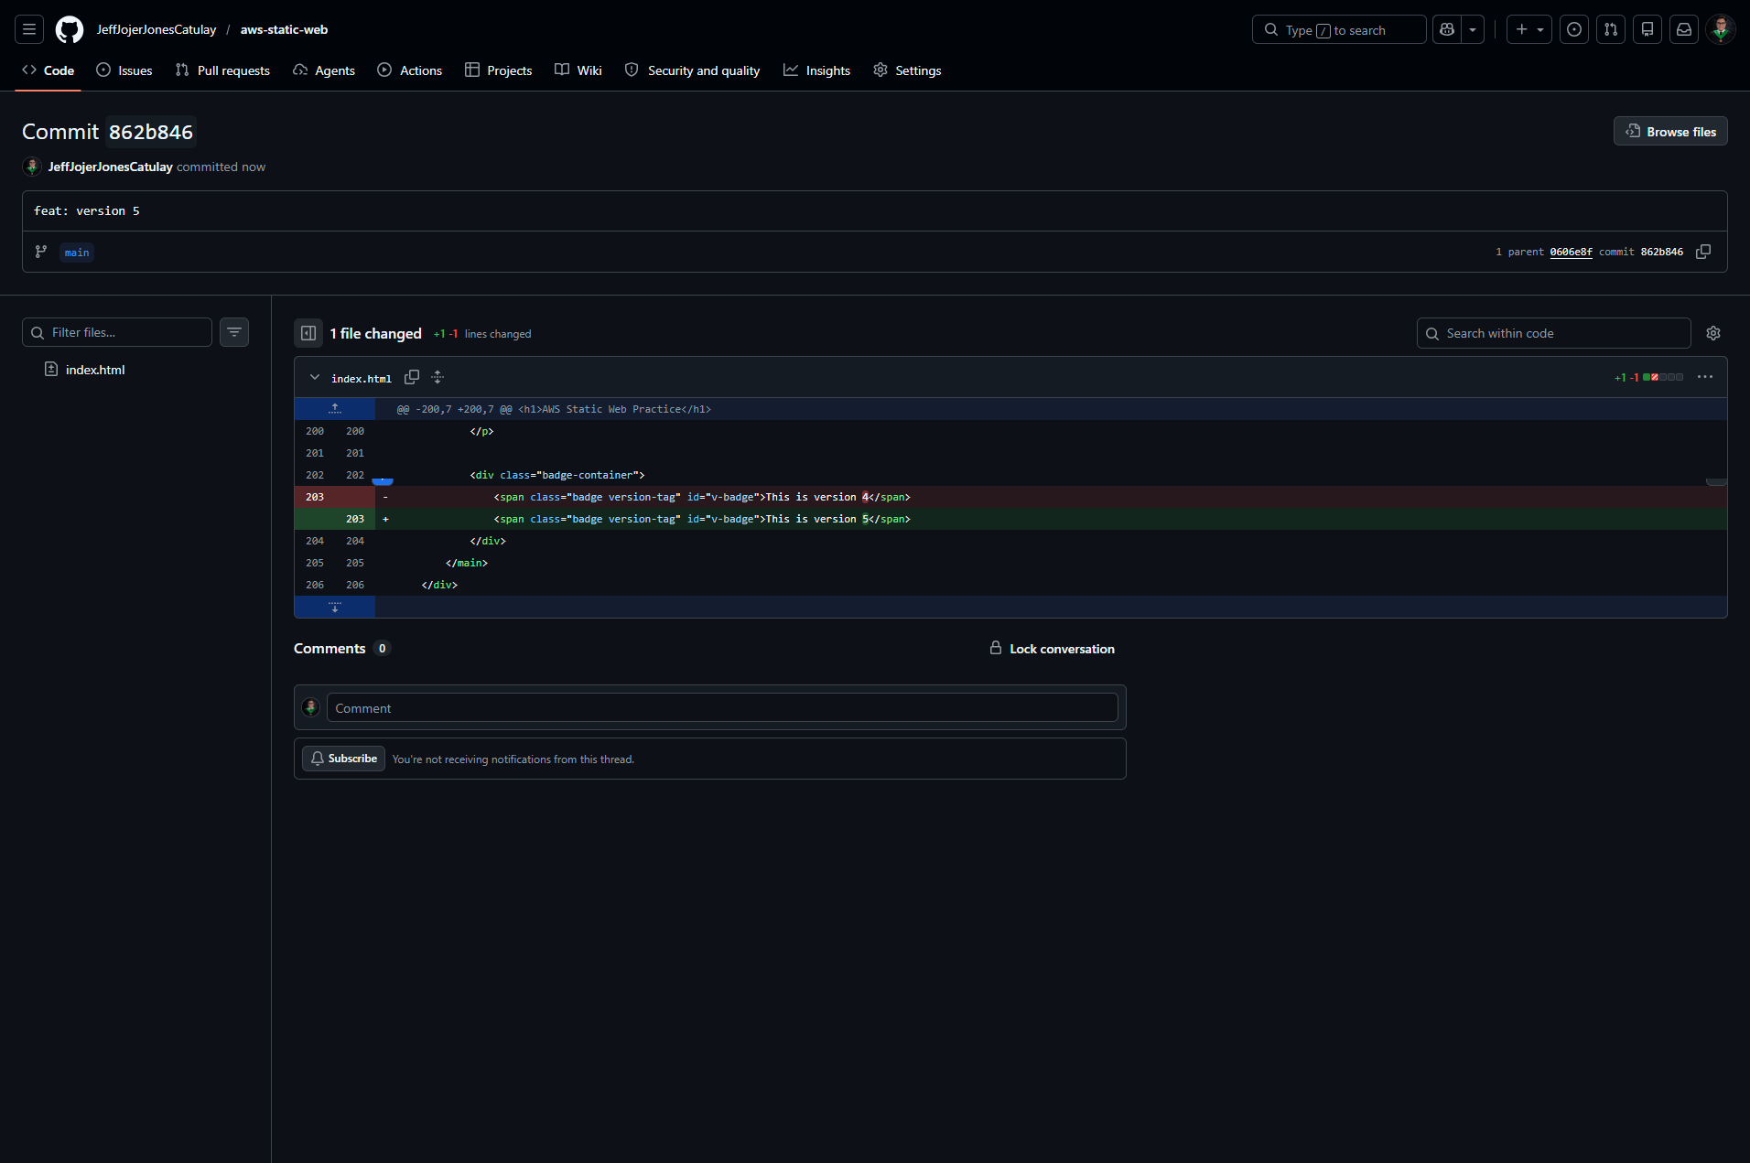
Task: Open repositories icon in top header
Action: point(1647,29)
